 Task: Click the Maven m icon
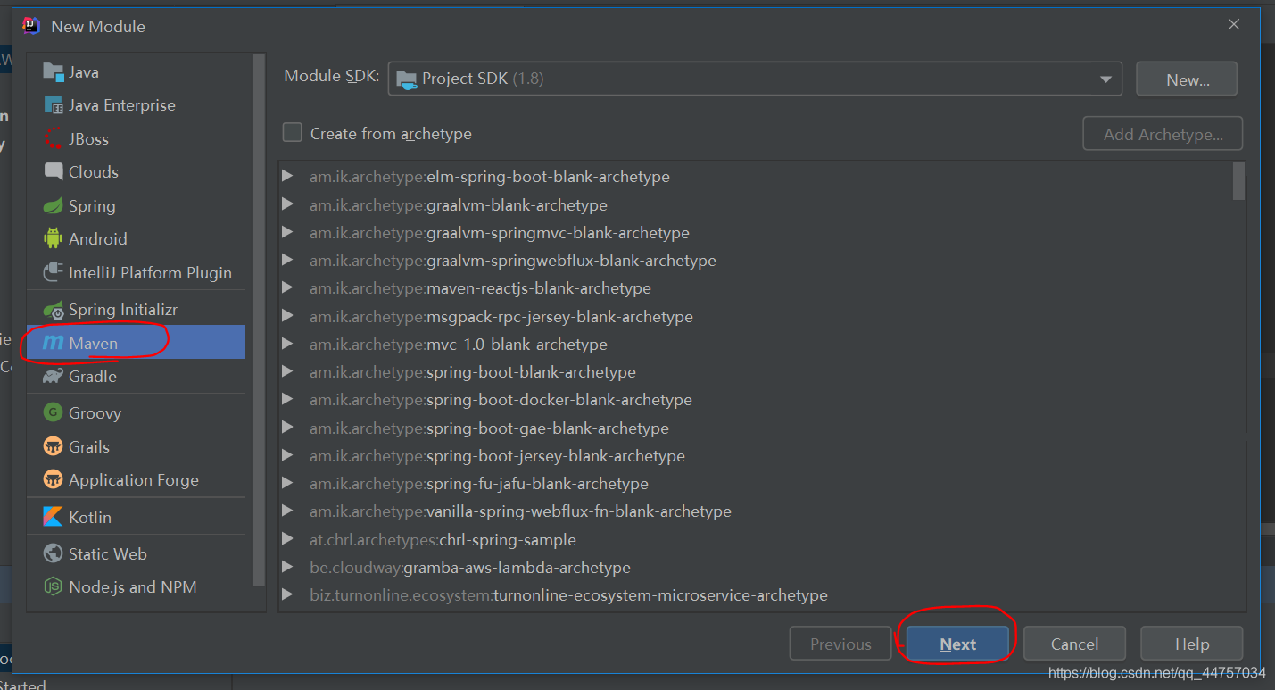54,343
